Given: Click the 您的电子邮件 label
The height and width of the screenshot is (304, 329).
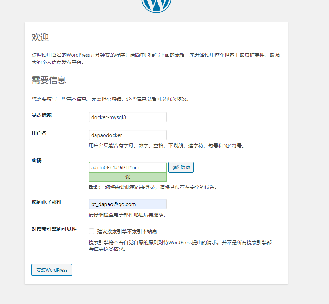Looking at the screenshot, I should [47, 202].
